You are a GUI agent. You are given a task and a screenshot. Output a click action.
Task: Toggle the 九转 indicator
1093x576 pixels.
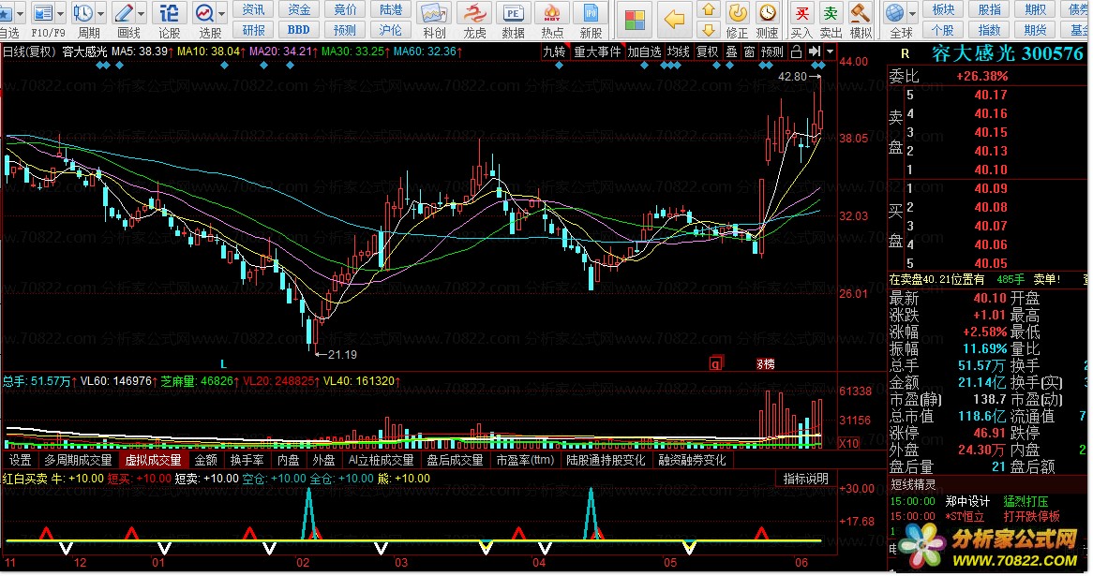point(554,52)
